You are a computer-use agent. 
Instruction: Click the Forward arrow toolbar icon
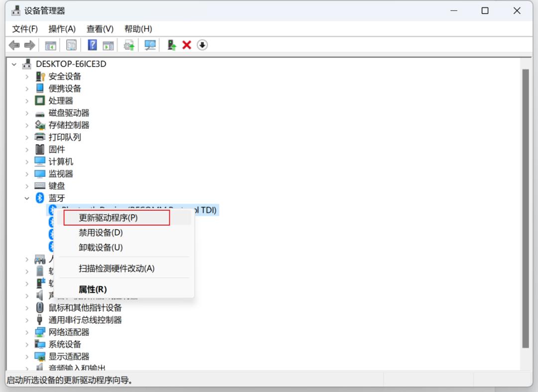(x=29, y=45)
